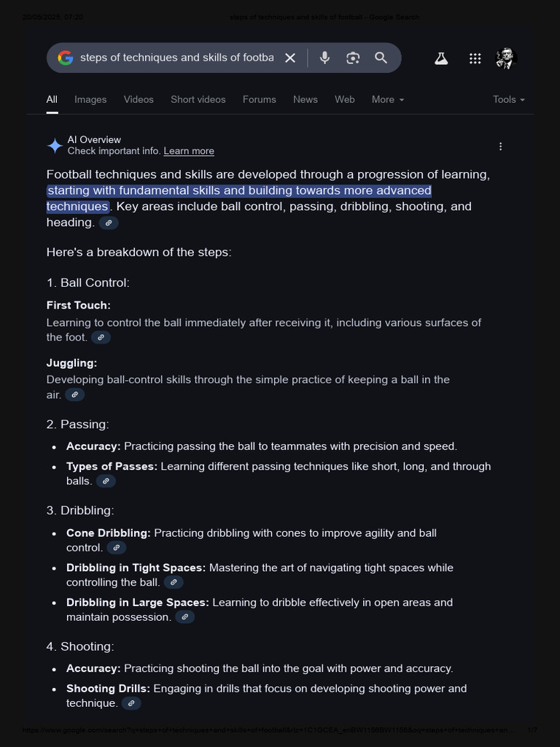Switch to the Images tab
560x747 pixels.
[90, 99]
